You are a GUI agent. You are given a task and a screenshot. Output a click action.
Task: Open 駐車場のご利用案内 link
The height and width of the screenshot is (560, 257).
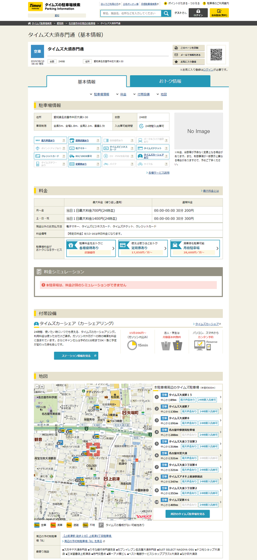pos(216,4)
